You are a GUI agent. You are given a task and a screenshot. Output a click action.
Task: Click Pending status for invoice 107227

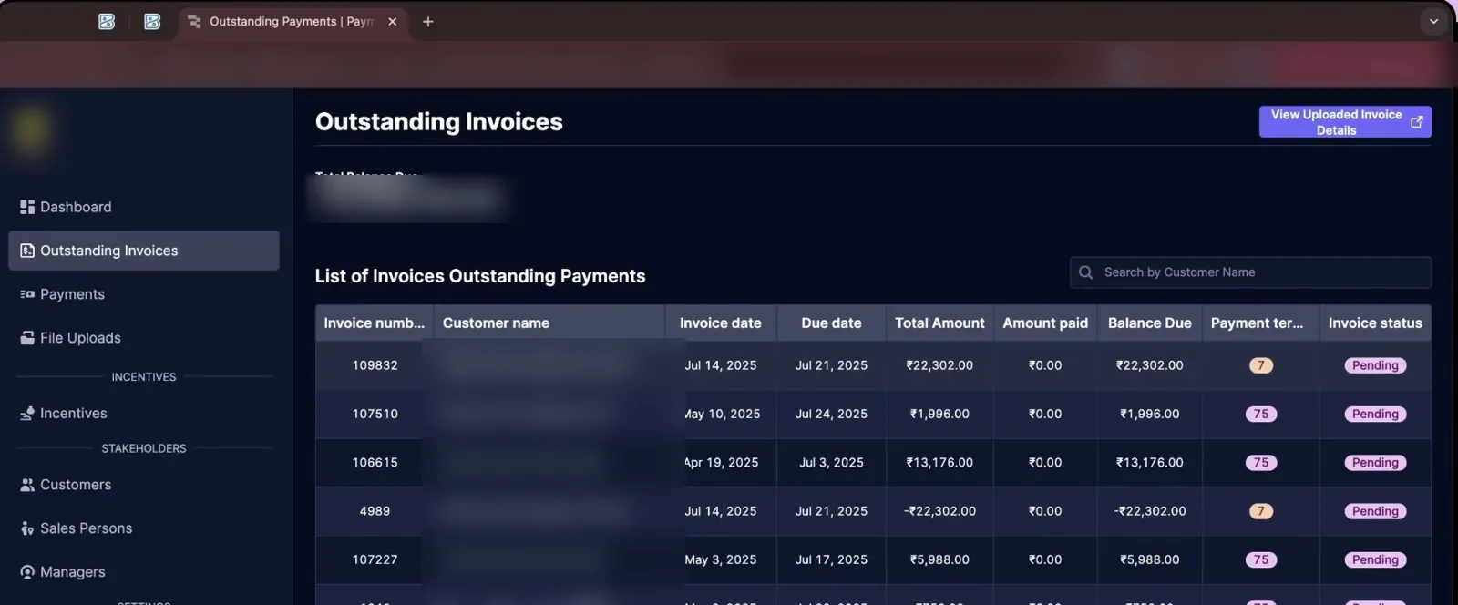click(1375, 559)
